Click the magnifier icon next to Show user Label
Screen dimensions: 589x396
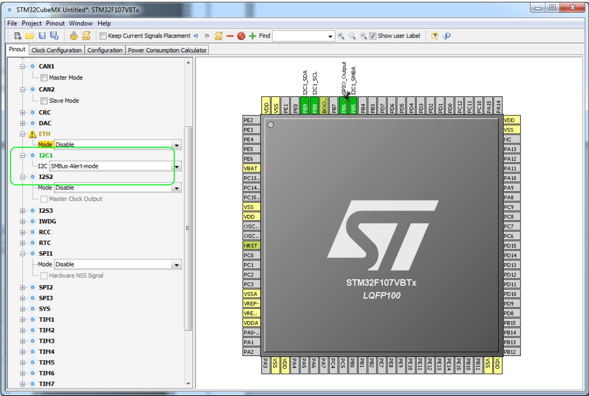363,36
